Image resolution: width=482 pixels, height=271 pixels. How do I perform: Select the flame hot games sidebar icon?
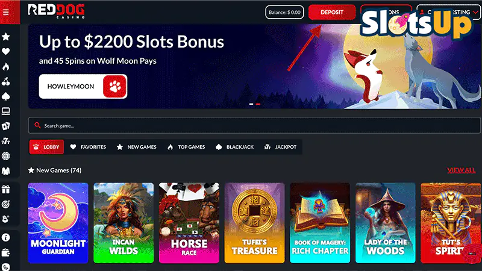tap(6, 67)
